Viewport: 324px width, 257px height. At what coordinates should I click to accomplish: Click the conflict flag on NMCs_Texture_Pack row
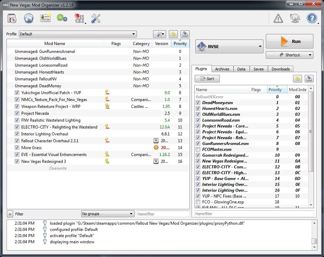tap(107, 99)
